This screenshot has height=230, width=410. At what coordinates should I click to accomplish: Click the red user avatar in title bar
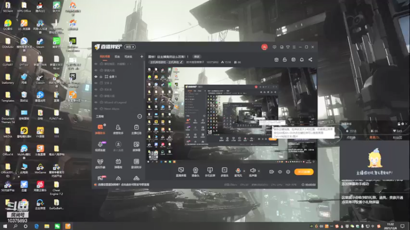[x=264, y=47]
